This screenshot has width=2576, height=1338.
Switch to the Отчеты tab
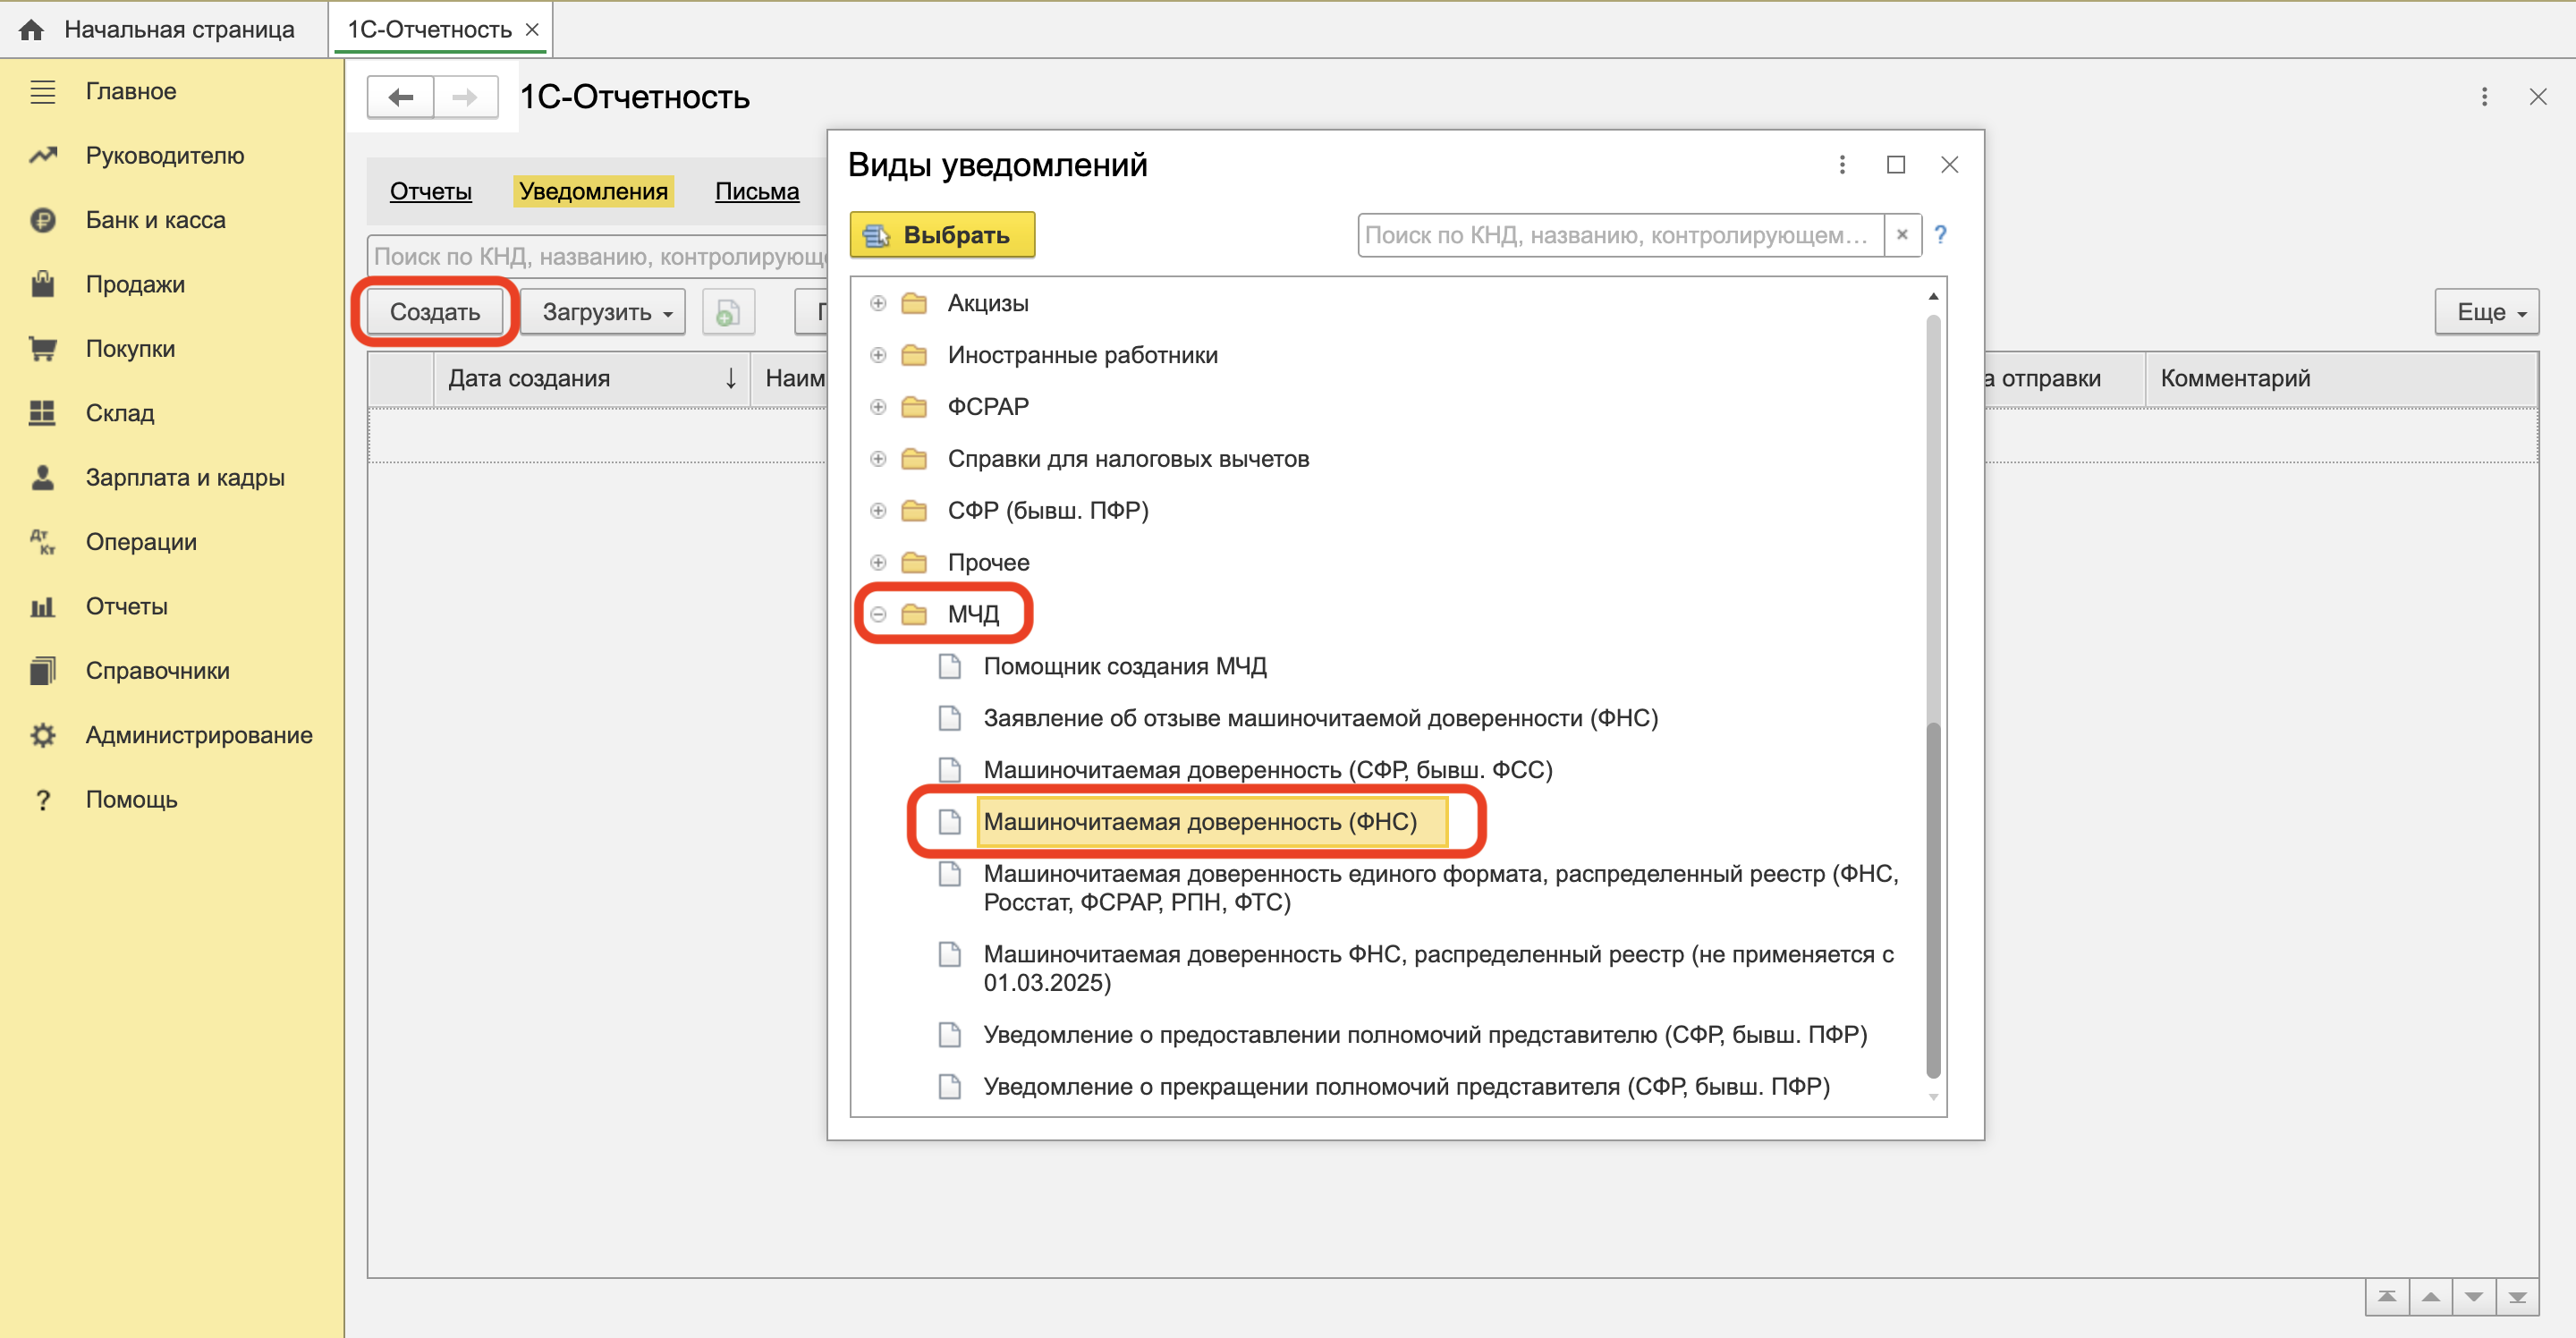point(430,191)
